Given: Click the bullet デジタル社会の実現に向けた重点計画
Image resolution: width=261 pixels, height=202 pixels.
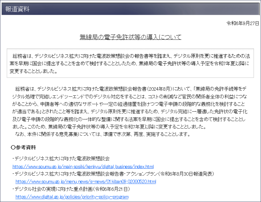Looking at the screenshot, I should 71,189.
